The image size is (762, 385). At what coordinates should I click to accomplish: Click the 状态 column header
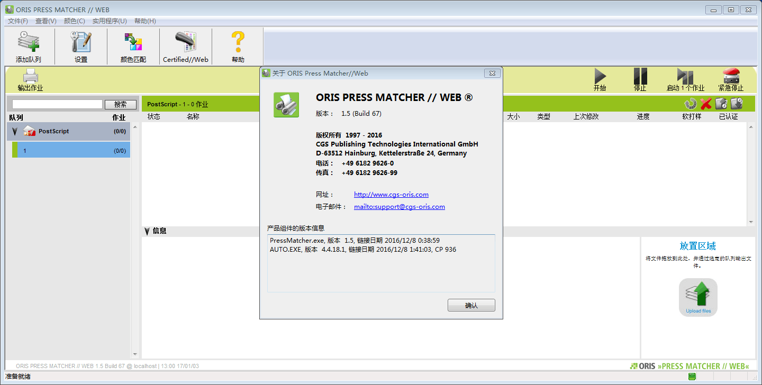154,116
